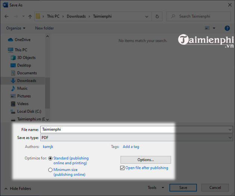Click the Music note icon

tap(13, 88)
